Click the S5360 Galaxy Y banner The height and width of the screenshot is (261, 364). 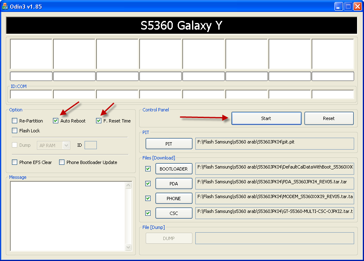[181, 25]
